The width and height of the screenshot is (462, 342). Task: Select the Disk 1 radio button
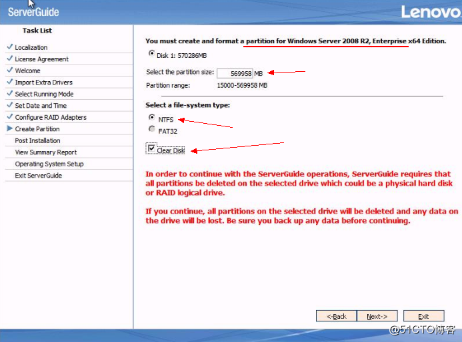pos(151,53)
